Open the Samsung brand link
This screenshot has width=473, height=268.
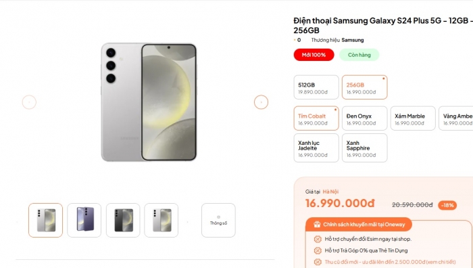pyautogui.click(x=353, y=40)
